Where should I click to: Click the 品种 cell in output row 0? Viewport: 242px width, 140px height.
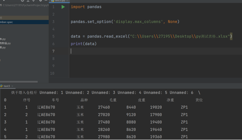pyautogui.click(x=84, y=100)
